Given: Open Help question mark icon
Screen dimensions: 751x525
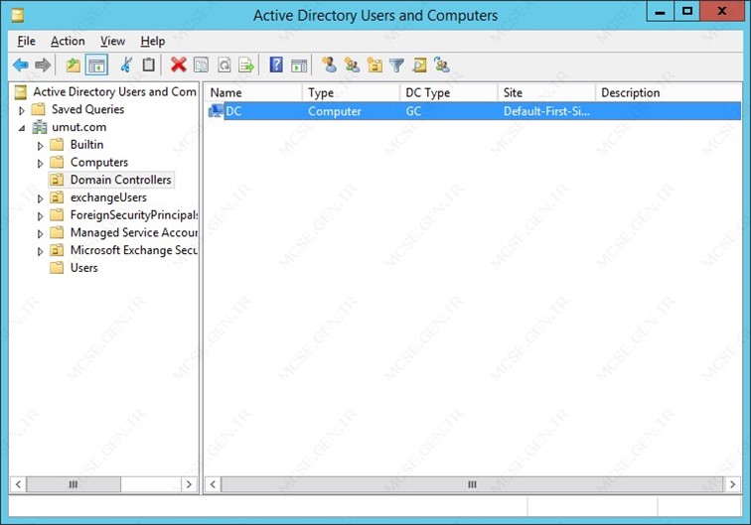Looking at the screenshot, I should 276,65.
